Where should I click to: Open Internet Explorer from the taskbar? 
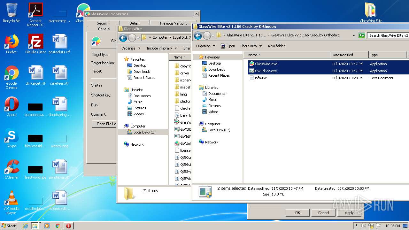tap(26, 226)
